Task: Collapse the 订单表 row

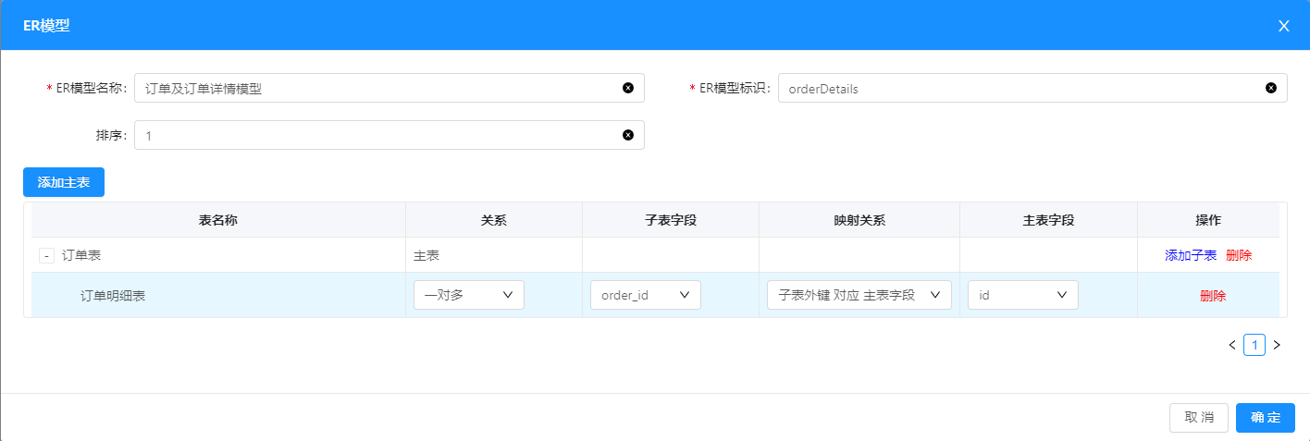Action: click(x=46, y=255)
